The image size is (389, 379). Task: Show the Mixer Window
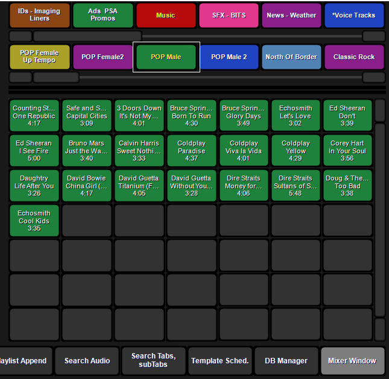353,361
